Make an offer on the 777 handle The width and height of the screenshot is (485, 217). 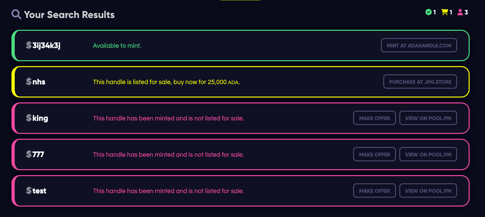click(x=374, y=154)
